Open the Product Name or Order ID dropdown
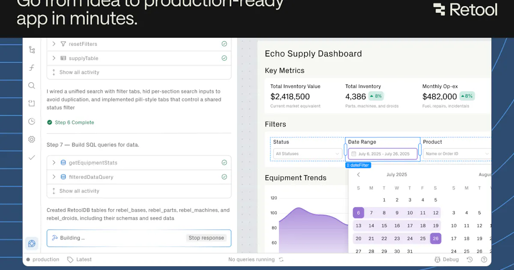Viewport: 514px width, 270px height. (x=457, y=153)
